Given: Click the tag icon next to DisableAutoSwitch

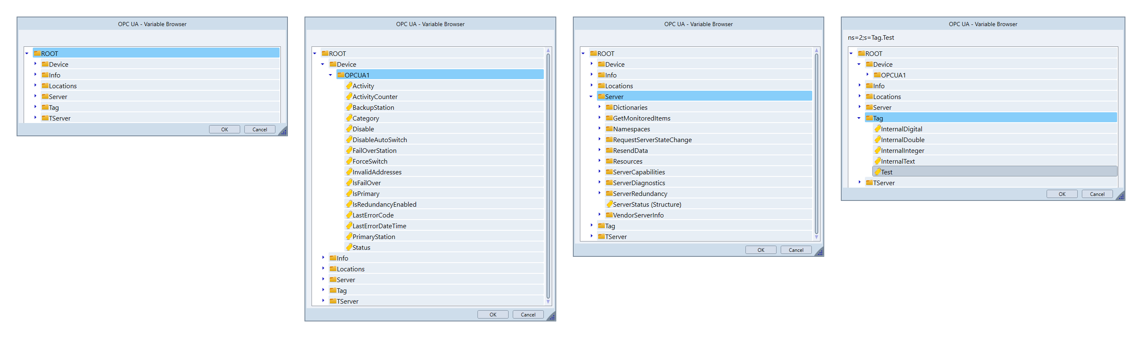Looking at the screenshot, I should tap(349, 139).
